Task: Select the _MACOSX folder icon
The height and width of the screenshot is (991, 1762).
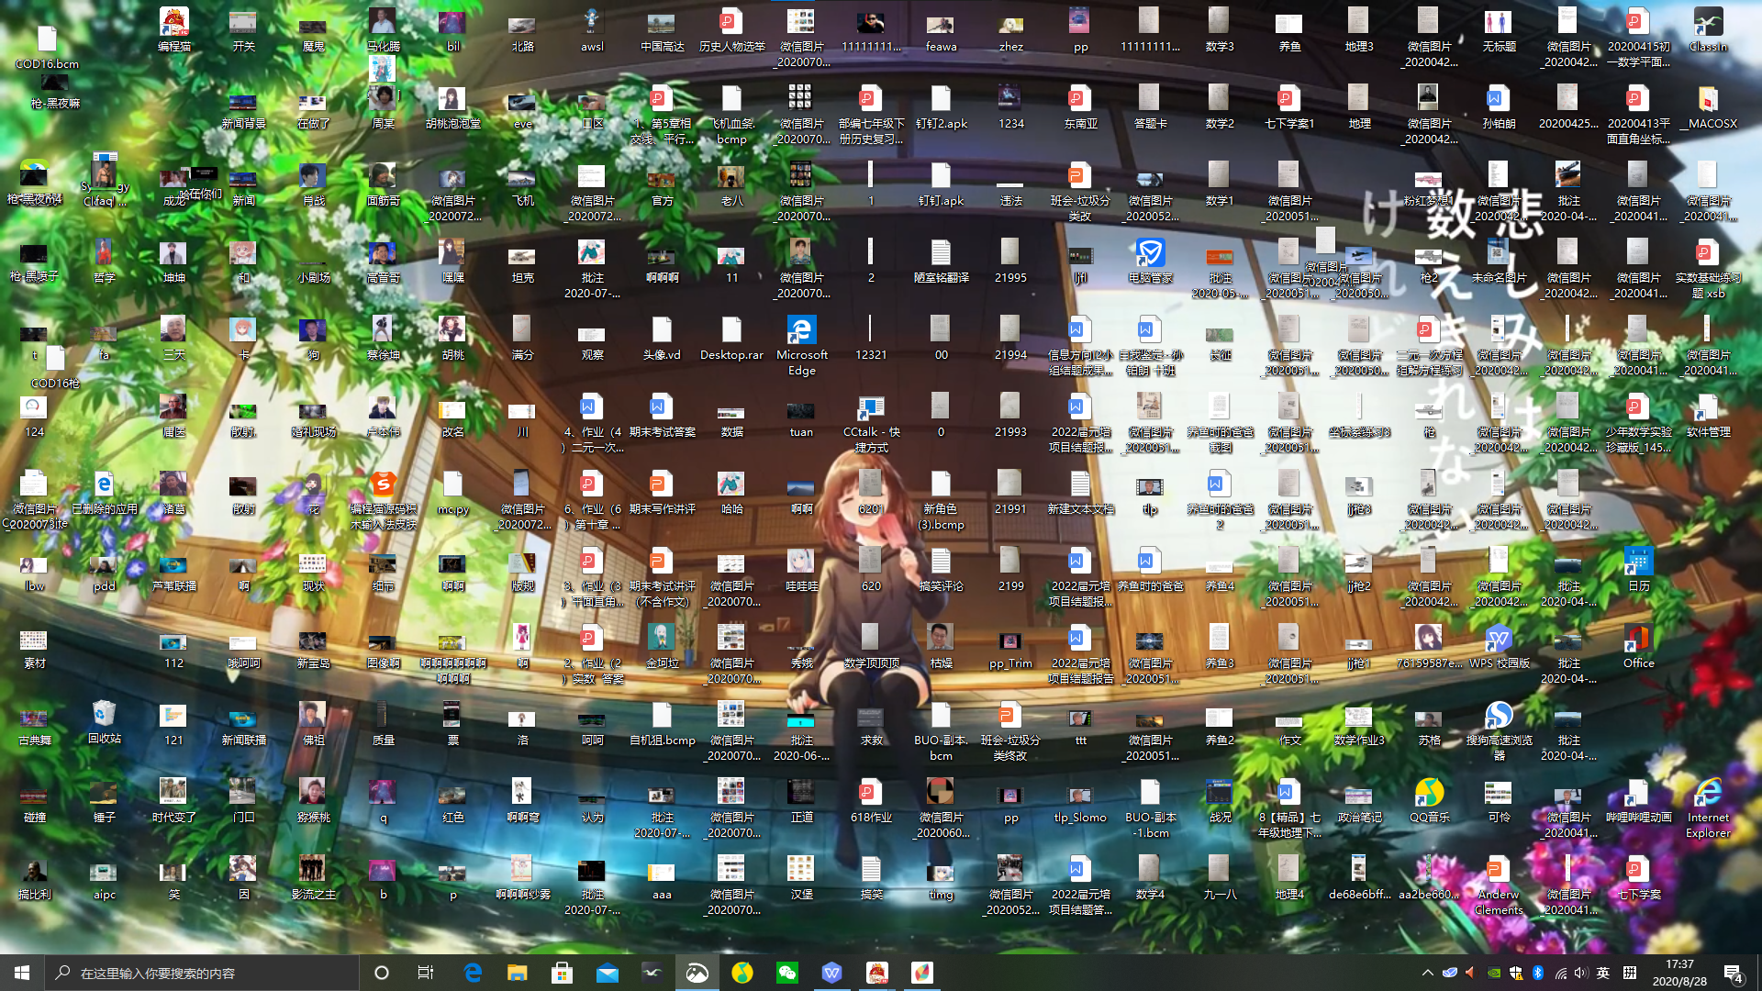Action: click(1708, 106)
